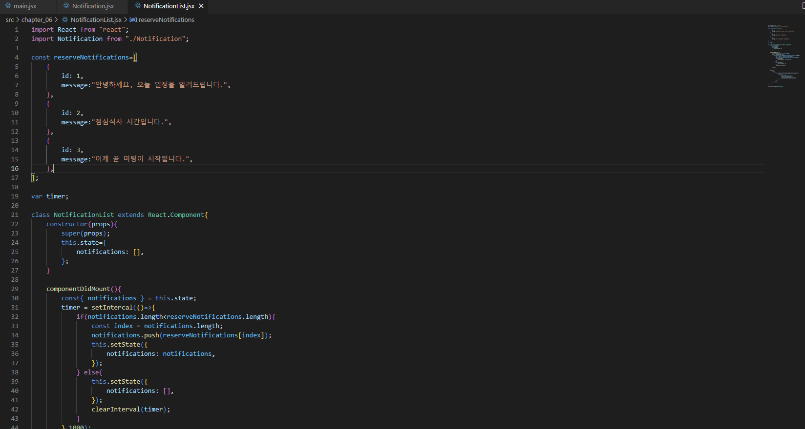Click line number 21 in the gutter
This screenshot has height=429, width=805.
[x=15, y=215]
